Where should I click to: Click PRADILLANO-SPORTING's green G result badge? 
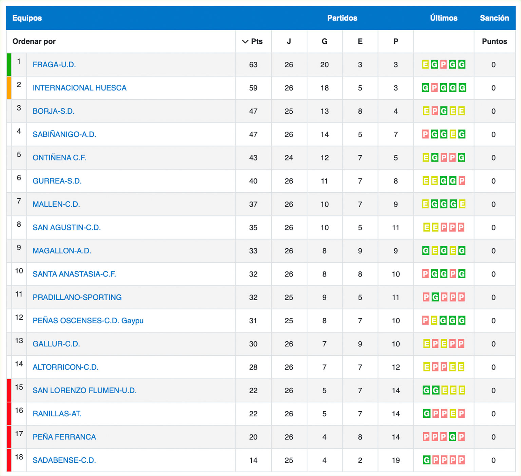coord(435,297)
